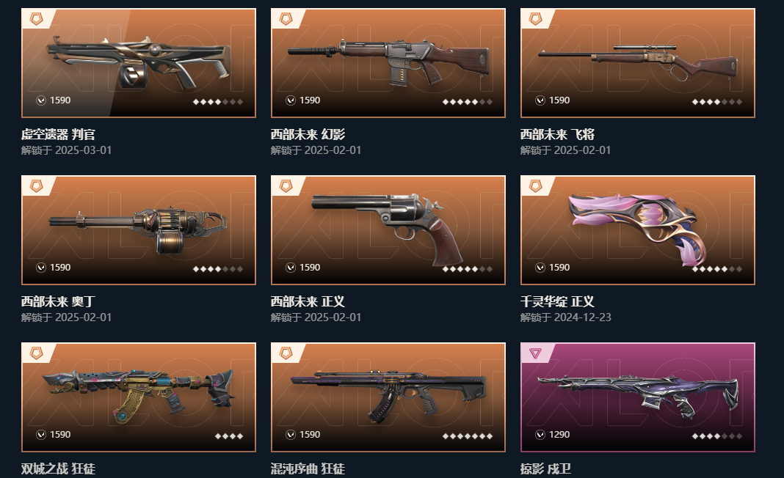This screenshot has height=478, width=784.
Task: Click the level diamonds on 混沌序曲 狂徒 card
Action: pos(468,436)
